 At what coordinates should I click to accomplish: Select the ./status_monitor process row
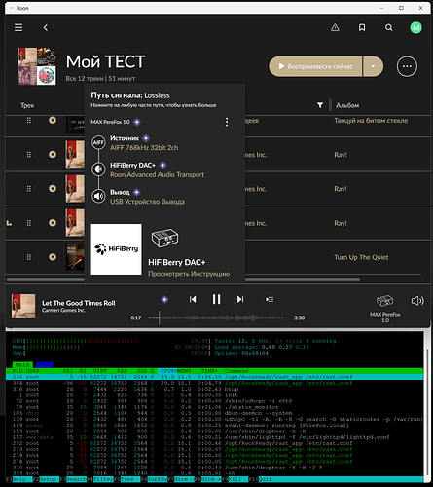[214, 407]
